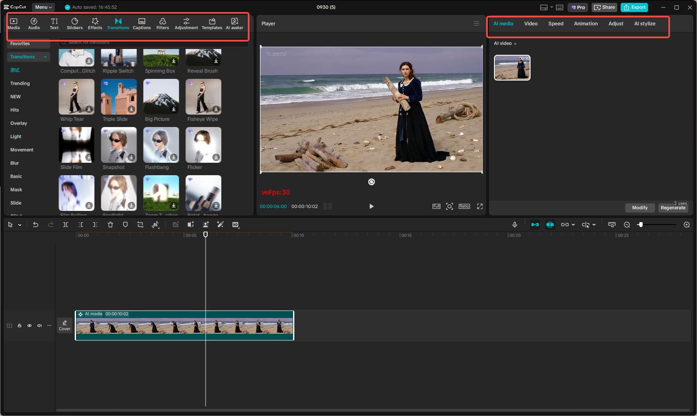Switch to the AI stylize tab
697x416 pixels.
[x=645, y=24]
